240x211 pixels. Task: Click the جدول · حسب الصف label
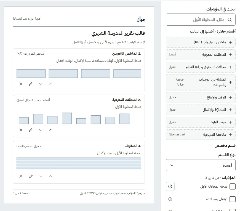(29, 146)
